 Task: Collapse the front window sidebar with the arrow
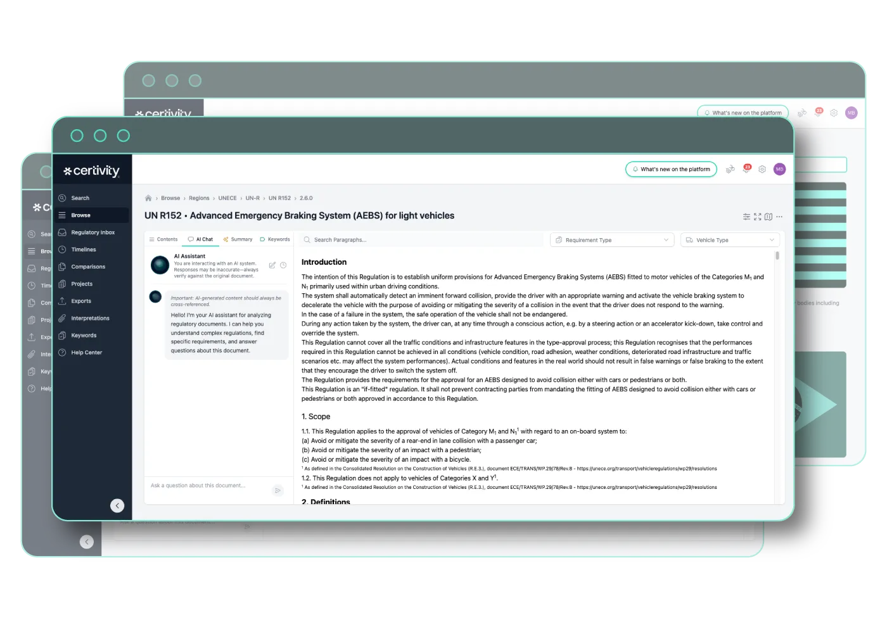pos(117,505)
